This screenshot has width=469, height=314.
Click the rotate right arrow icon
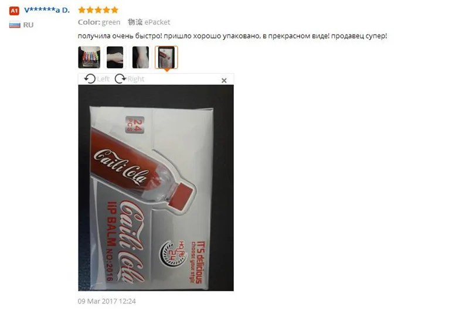pyautogui.click(x=120, y=79)
